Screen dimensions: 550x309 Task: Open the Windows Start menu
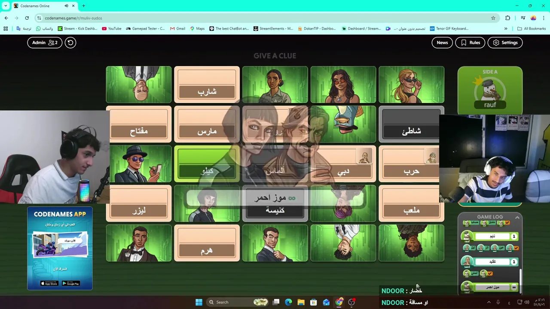click(x=199, y=302)
